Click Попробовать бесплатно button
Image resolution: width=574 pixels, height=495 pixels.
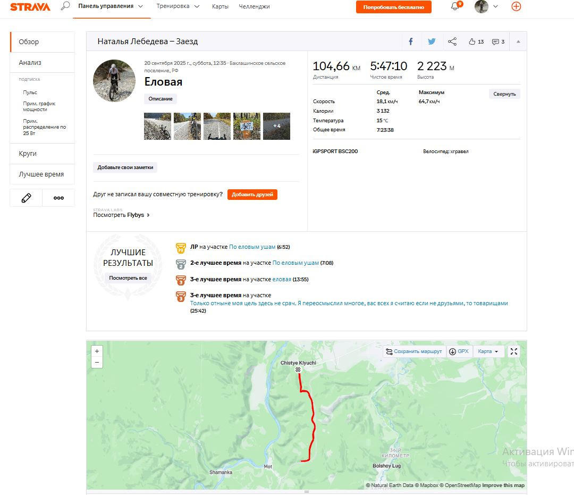[x=393, y=7]
